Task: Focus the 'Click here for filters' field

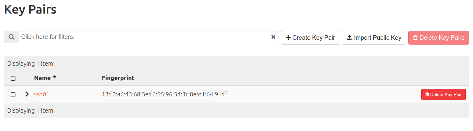Action: click(144, 37)
